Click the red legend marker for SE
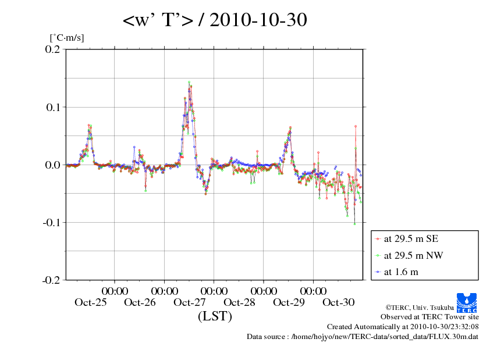This screenshot has height=346, width=490. click(x=378, y=239)
